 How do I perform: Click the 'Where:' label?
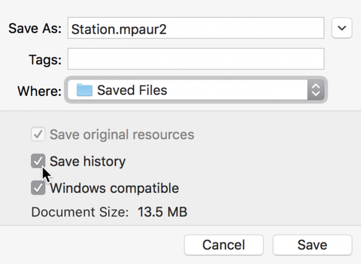[39, 91]
